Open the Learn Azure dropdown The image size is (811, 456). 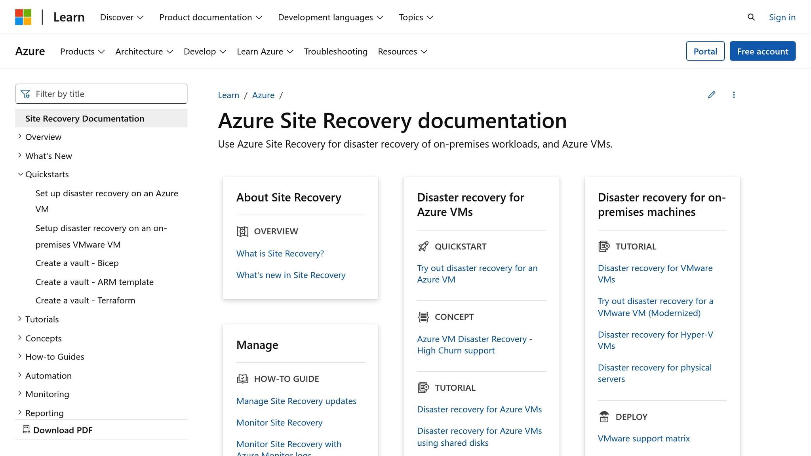click(x=265, y=51)
